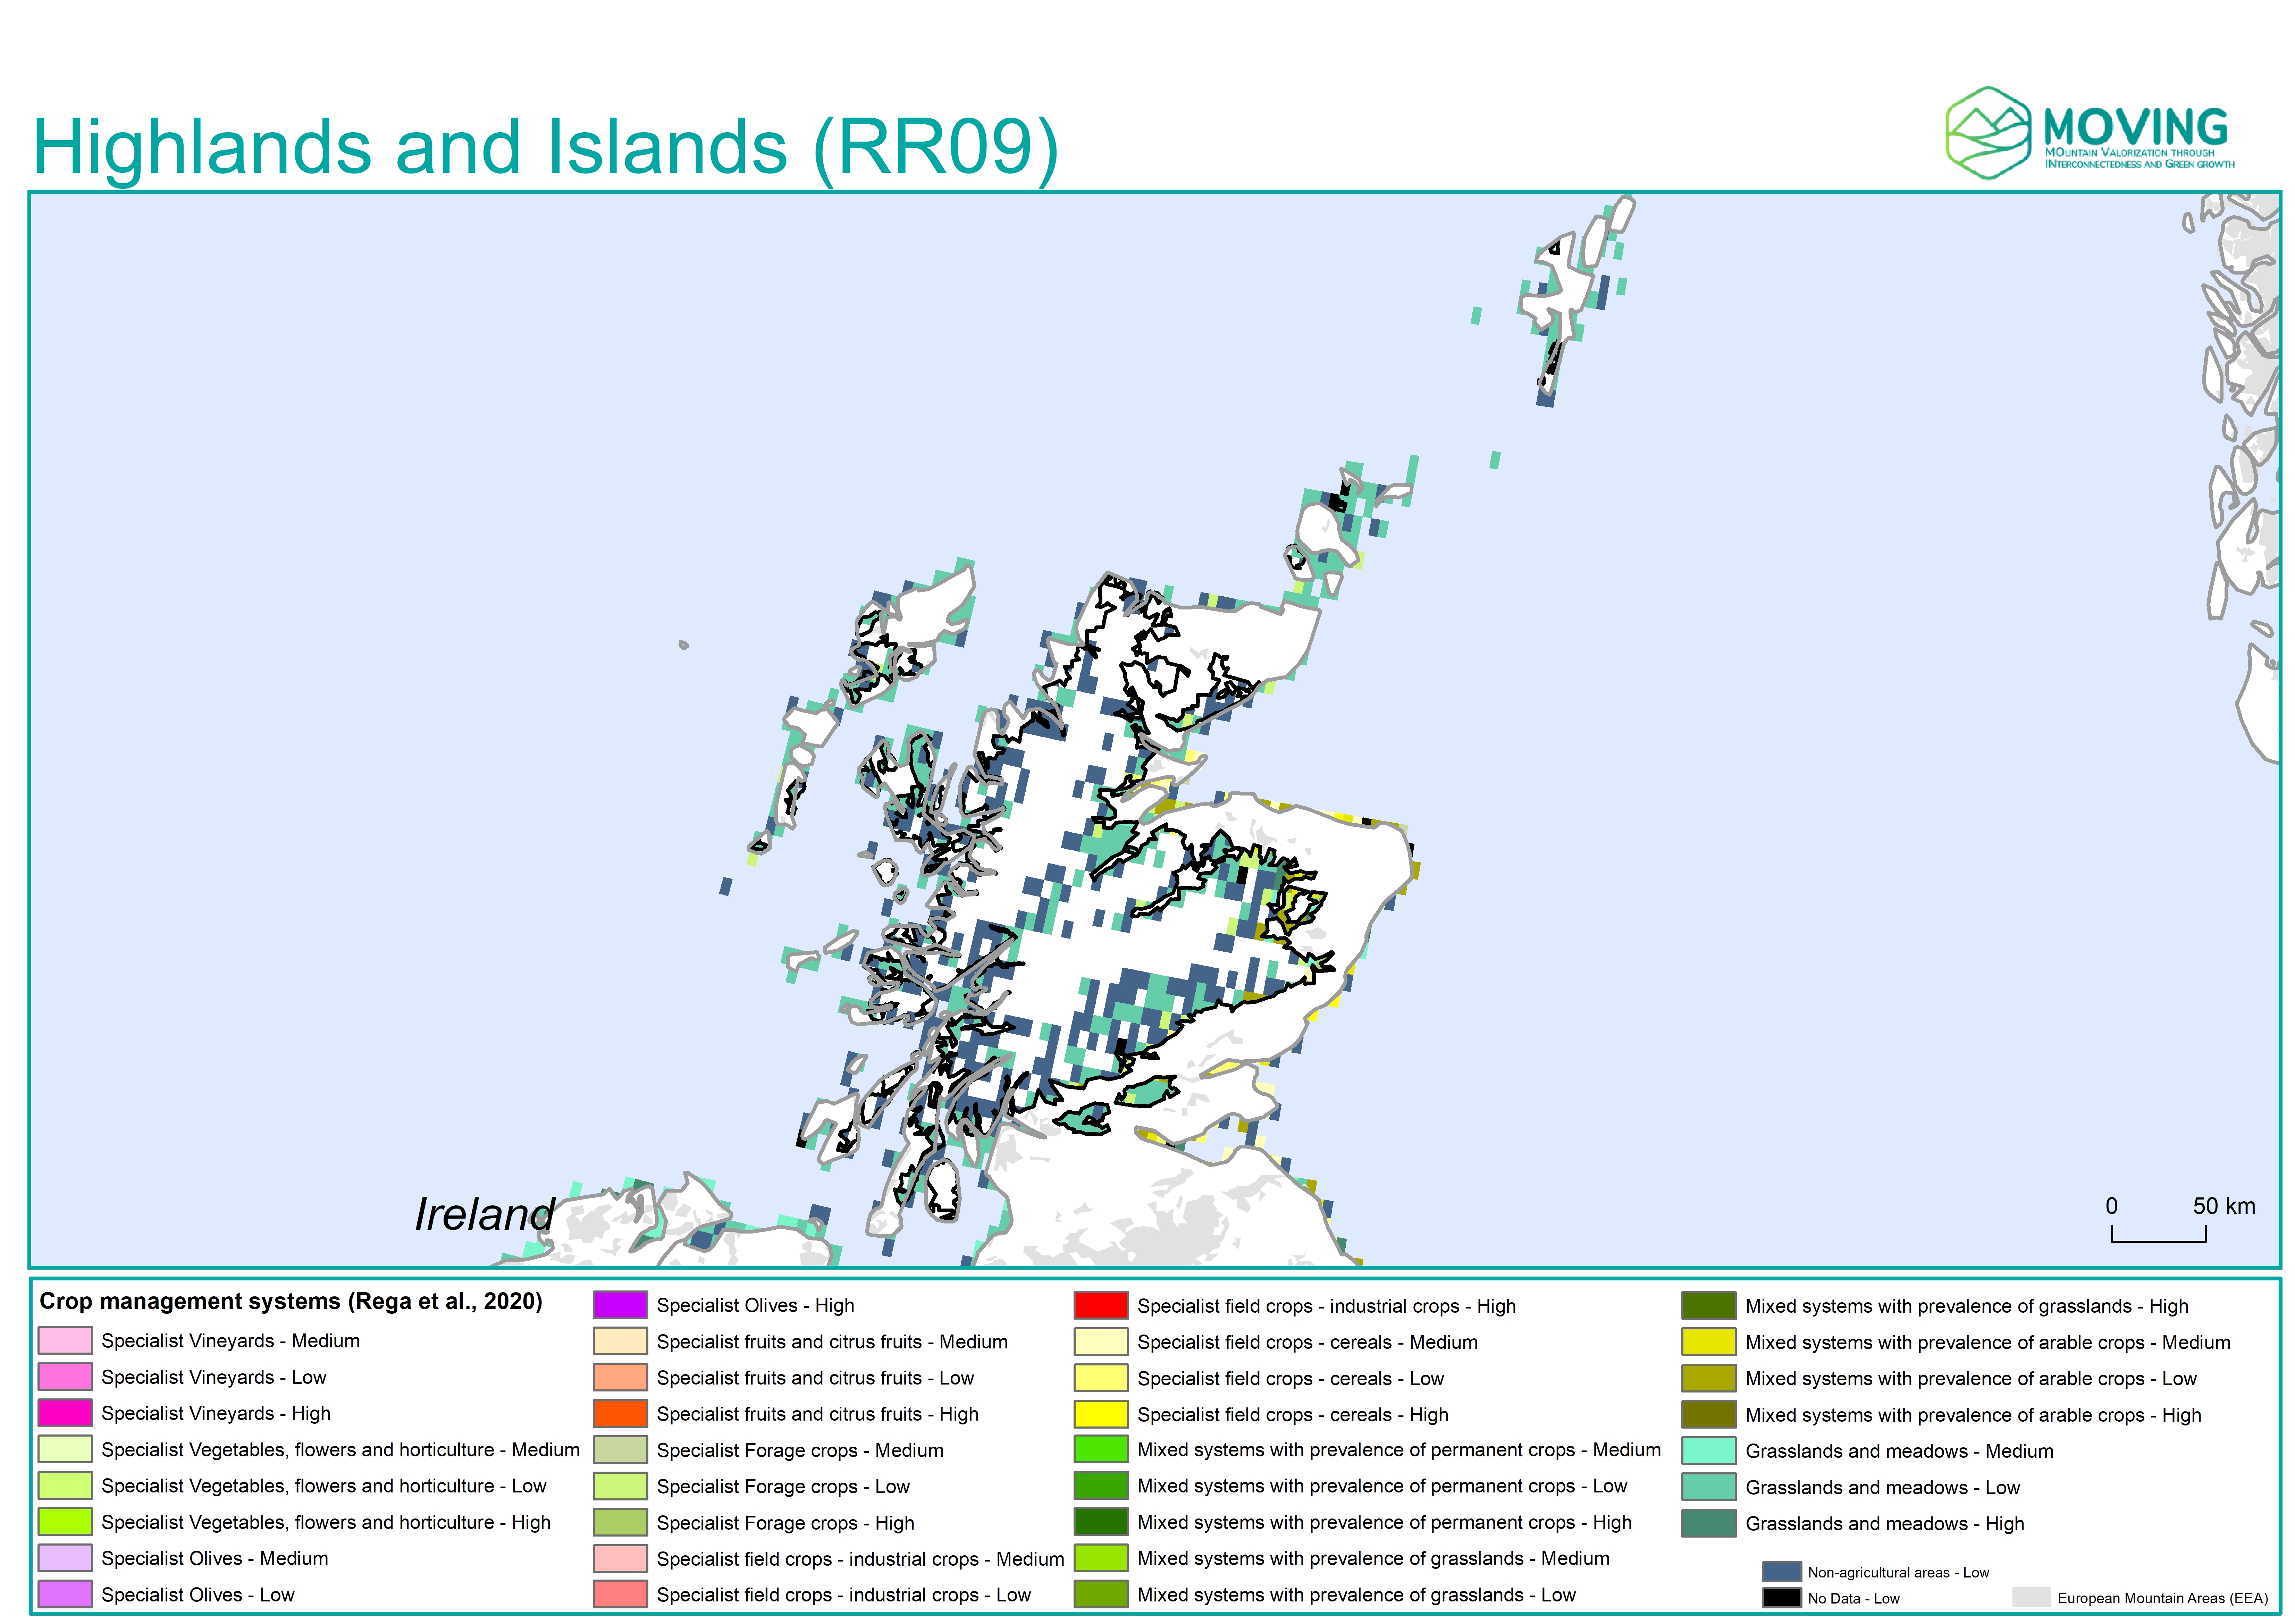Click the Grasslands and meadows - Low swatch
This screenshot has height=1624, width=2295.
1709,1487
